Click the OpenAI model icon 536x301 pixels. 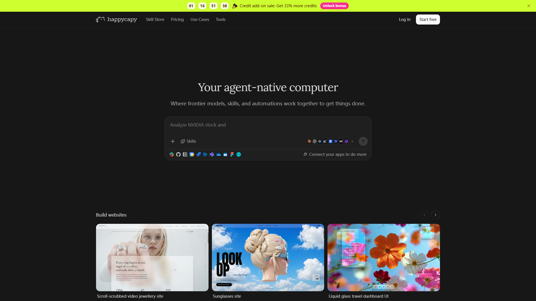tap(315, 141)
